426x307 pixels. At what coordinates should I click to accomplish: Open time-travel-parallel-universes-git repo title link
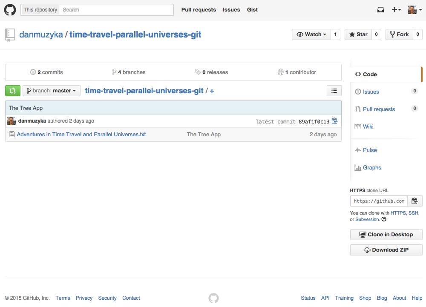(x=135, y=34)
